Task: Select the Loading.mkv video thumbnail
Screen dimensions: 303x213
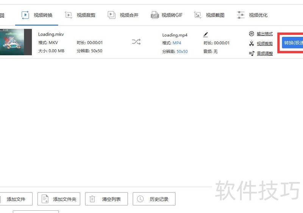Action: pyautogui.click(x=15, y=42)
